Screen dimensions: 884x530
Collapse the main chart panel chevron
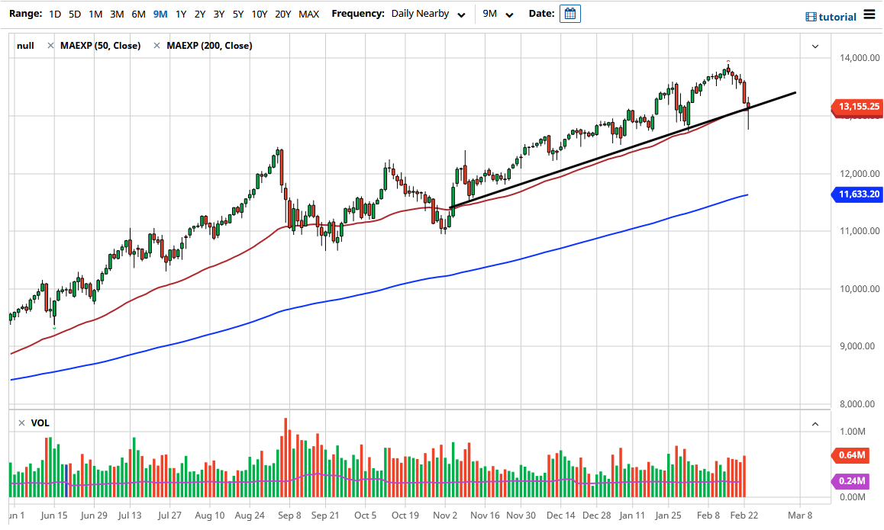click(815, 46)
